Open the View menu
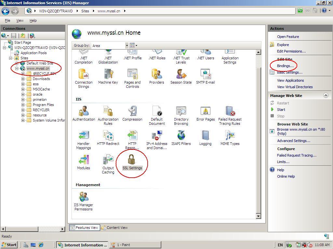Screen dimensions: 333x249 tap(20, 20)
